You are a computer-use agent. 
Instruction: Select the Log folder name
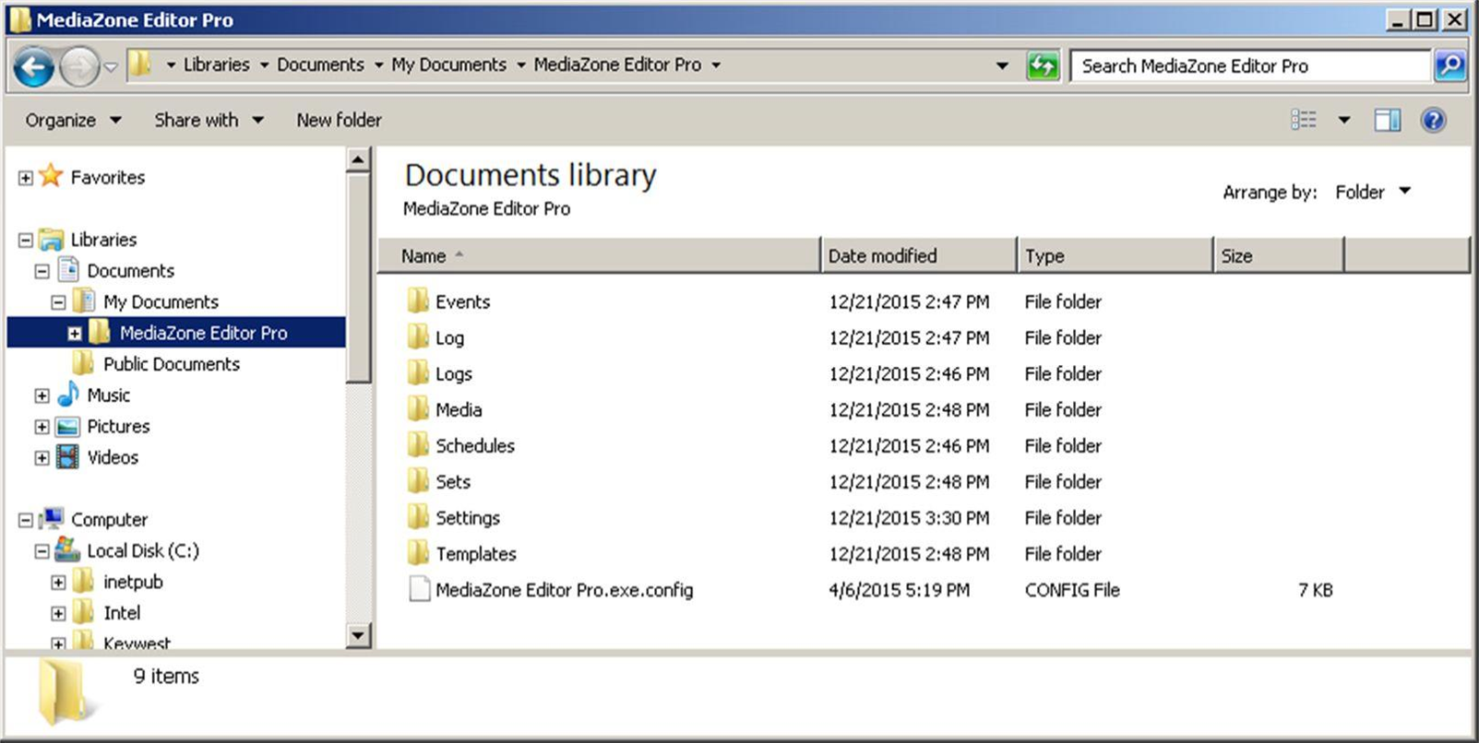pos(449,337)
